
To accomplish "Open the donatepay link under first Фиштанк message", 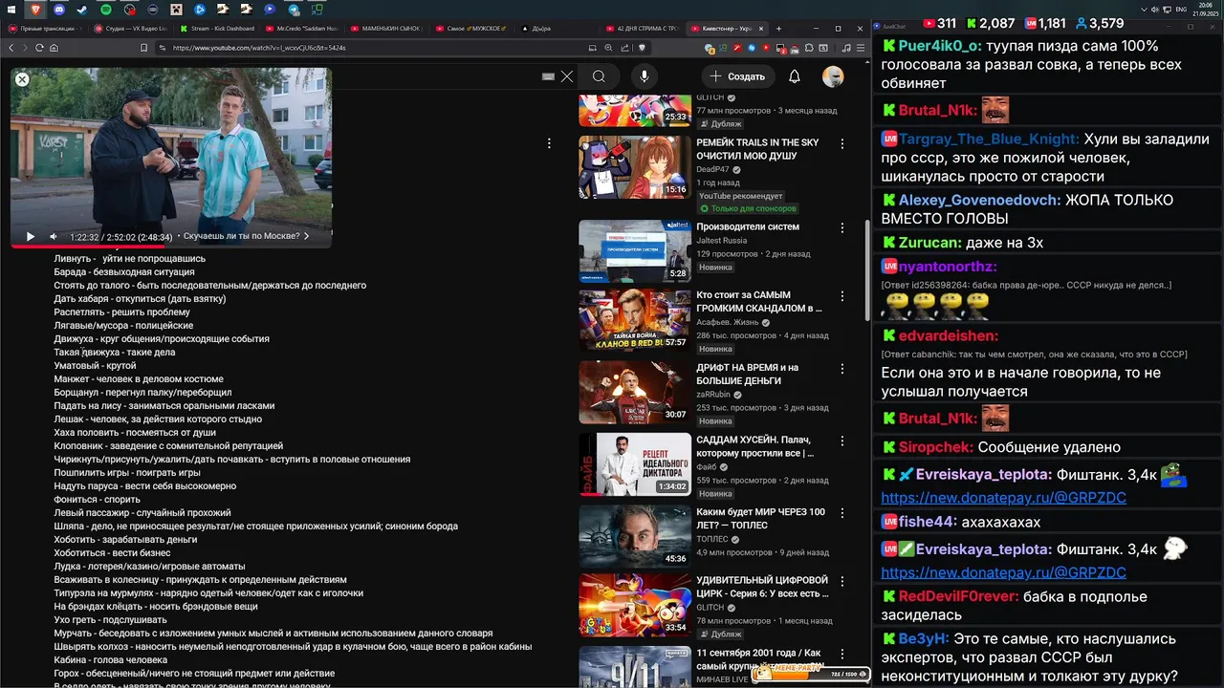I will click(x=1003, y=498).
